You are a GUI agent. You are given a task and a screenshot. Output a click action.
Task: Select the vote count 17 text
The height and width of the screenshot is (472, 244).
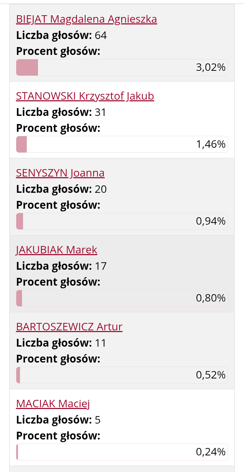pyautogui.click(x=101, y=266)
